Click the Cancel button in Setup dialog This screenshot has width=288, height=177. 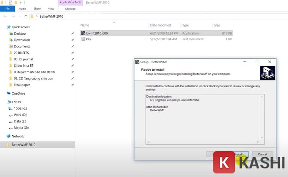(263, 154)
